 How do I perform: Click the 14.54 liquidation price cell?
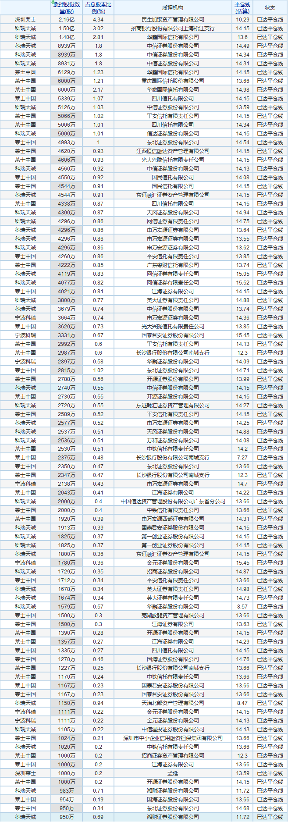242,142
